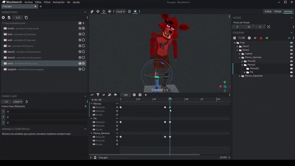Collapse the Animaciones panel chevron
The width and height of the screenshot is (295, 166).
pyautogui.click(x=85, y=12)
